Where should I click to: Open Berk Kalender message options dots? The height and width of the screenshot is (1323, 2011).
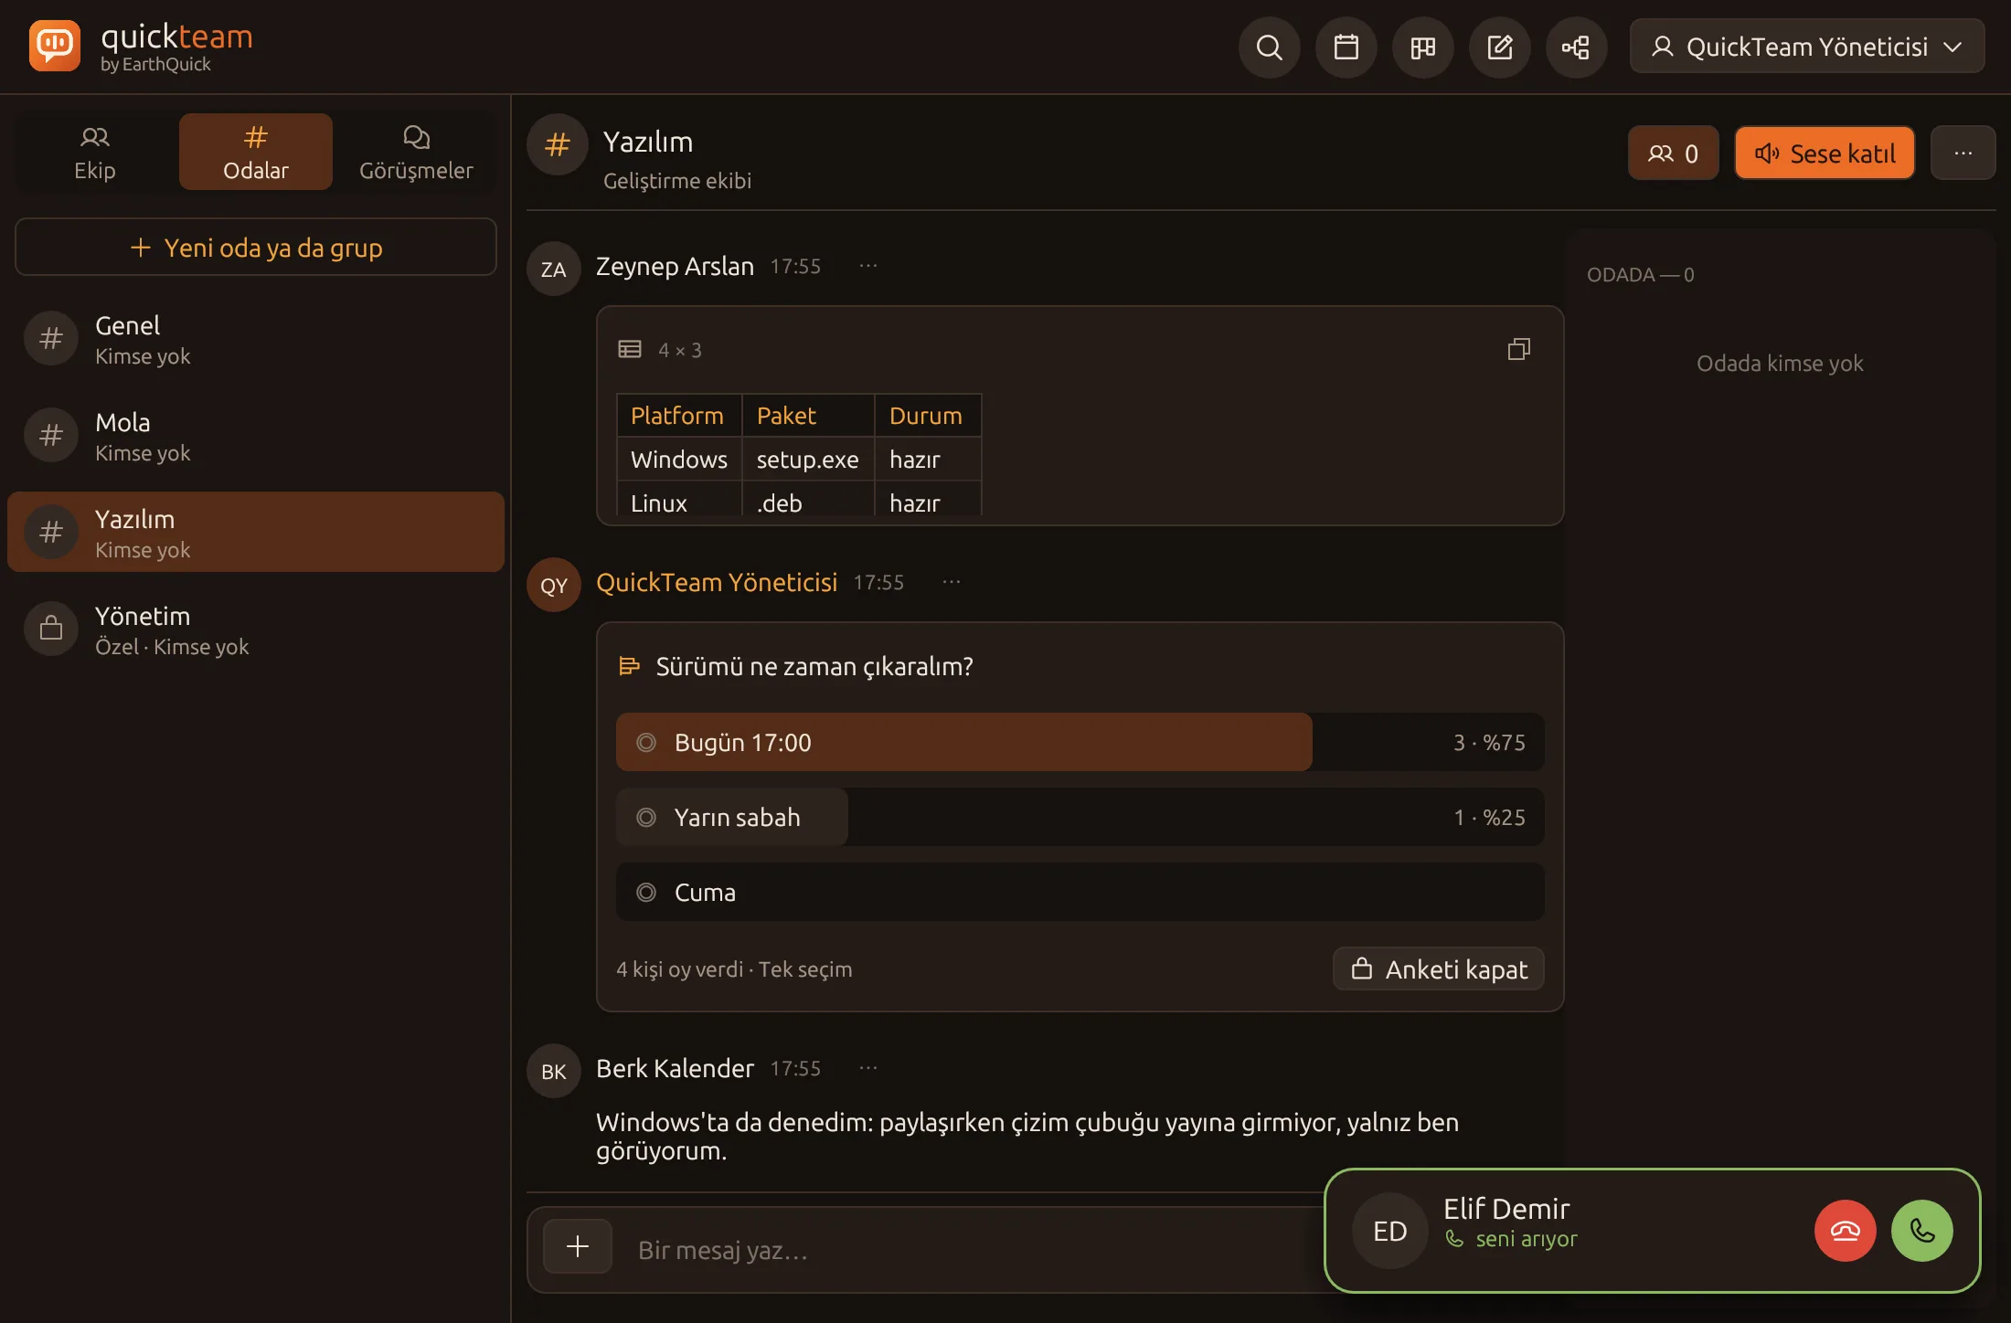867,1068
